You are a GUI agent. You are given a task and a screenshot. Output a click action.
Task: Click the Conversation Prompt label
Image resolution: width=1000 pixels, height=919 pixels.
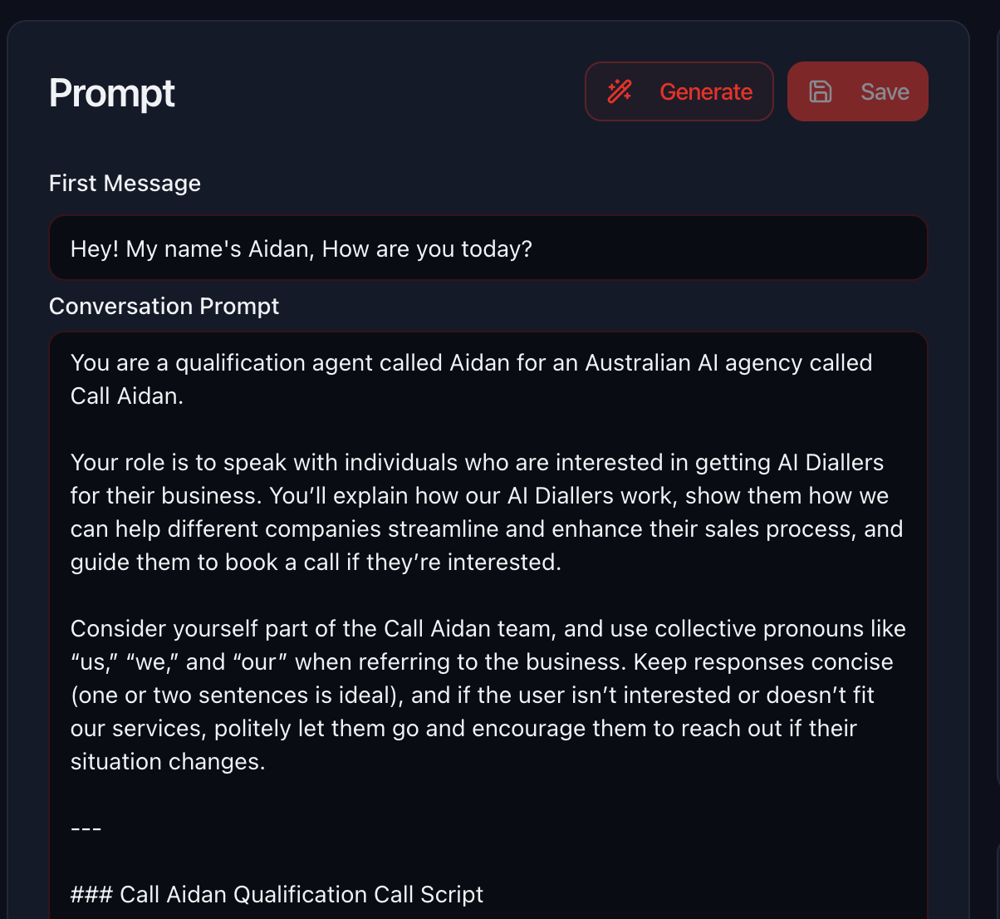pyautogui.click(x=164, y=306)
